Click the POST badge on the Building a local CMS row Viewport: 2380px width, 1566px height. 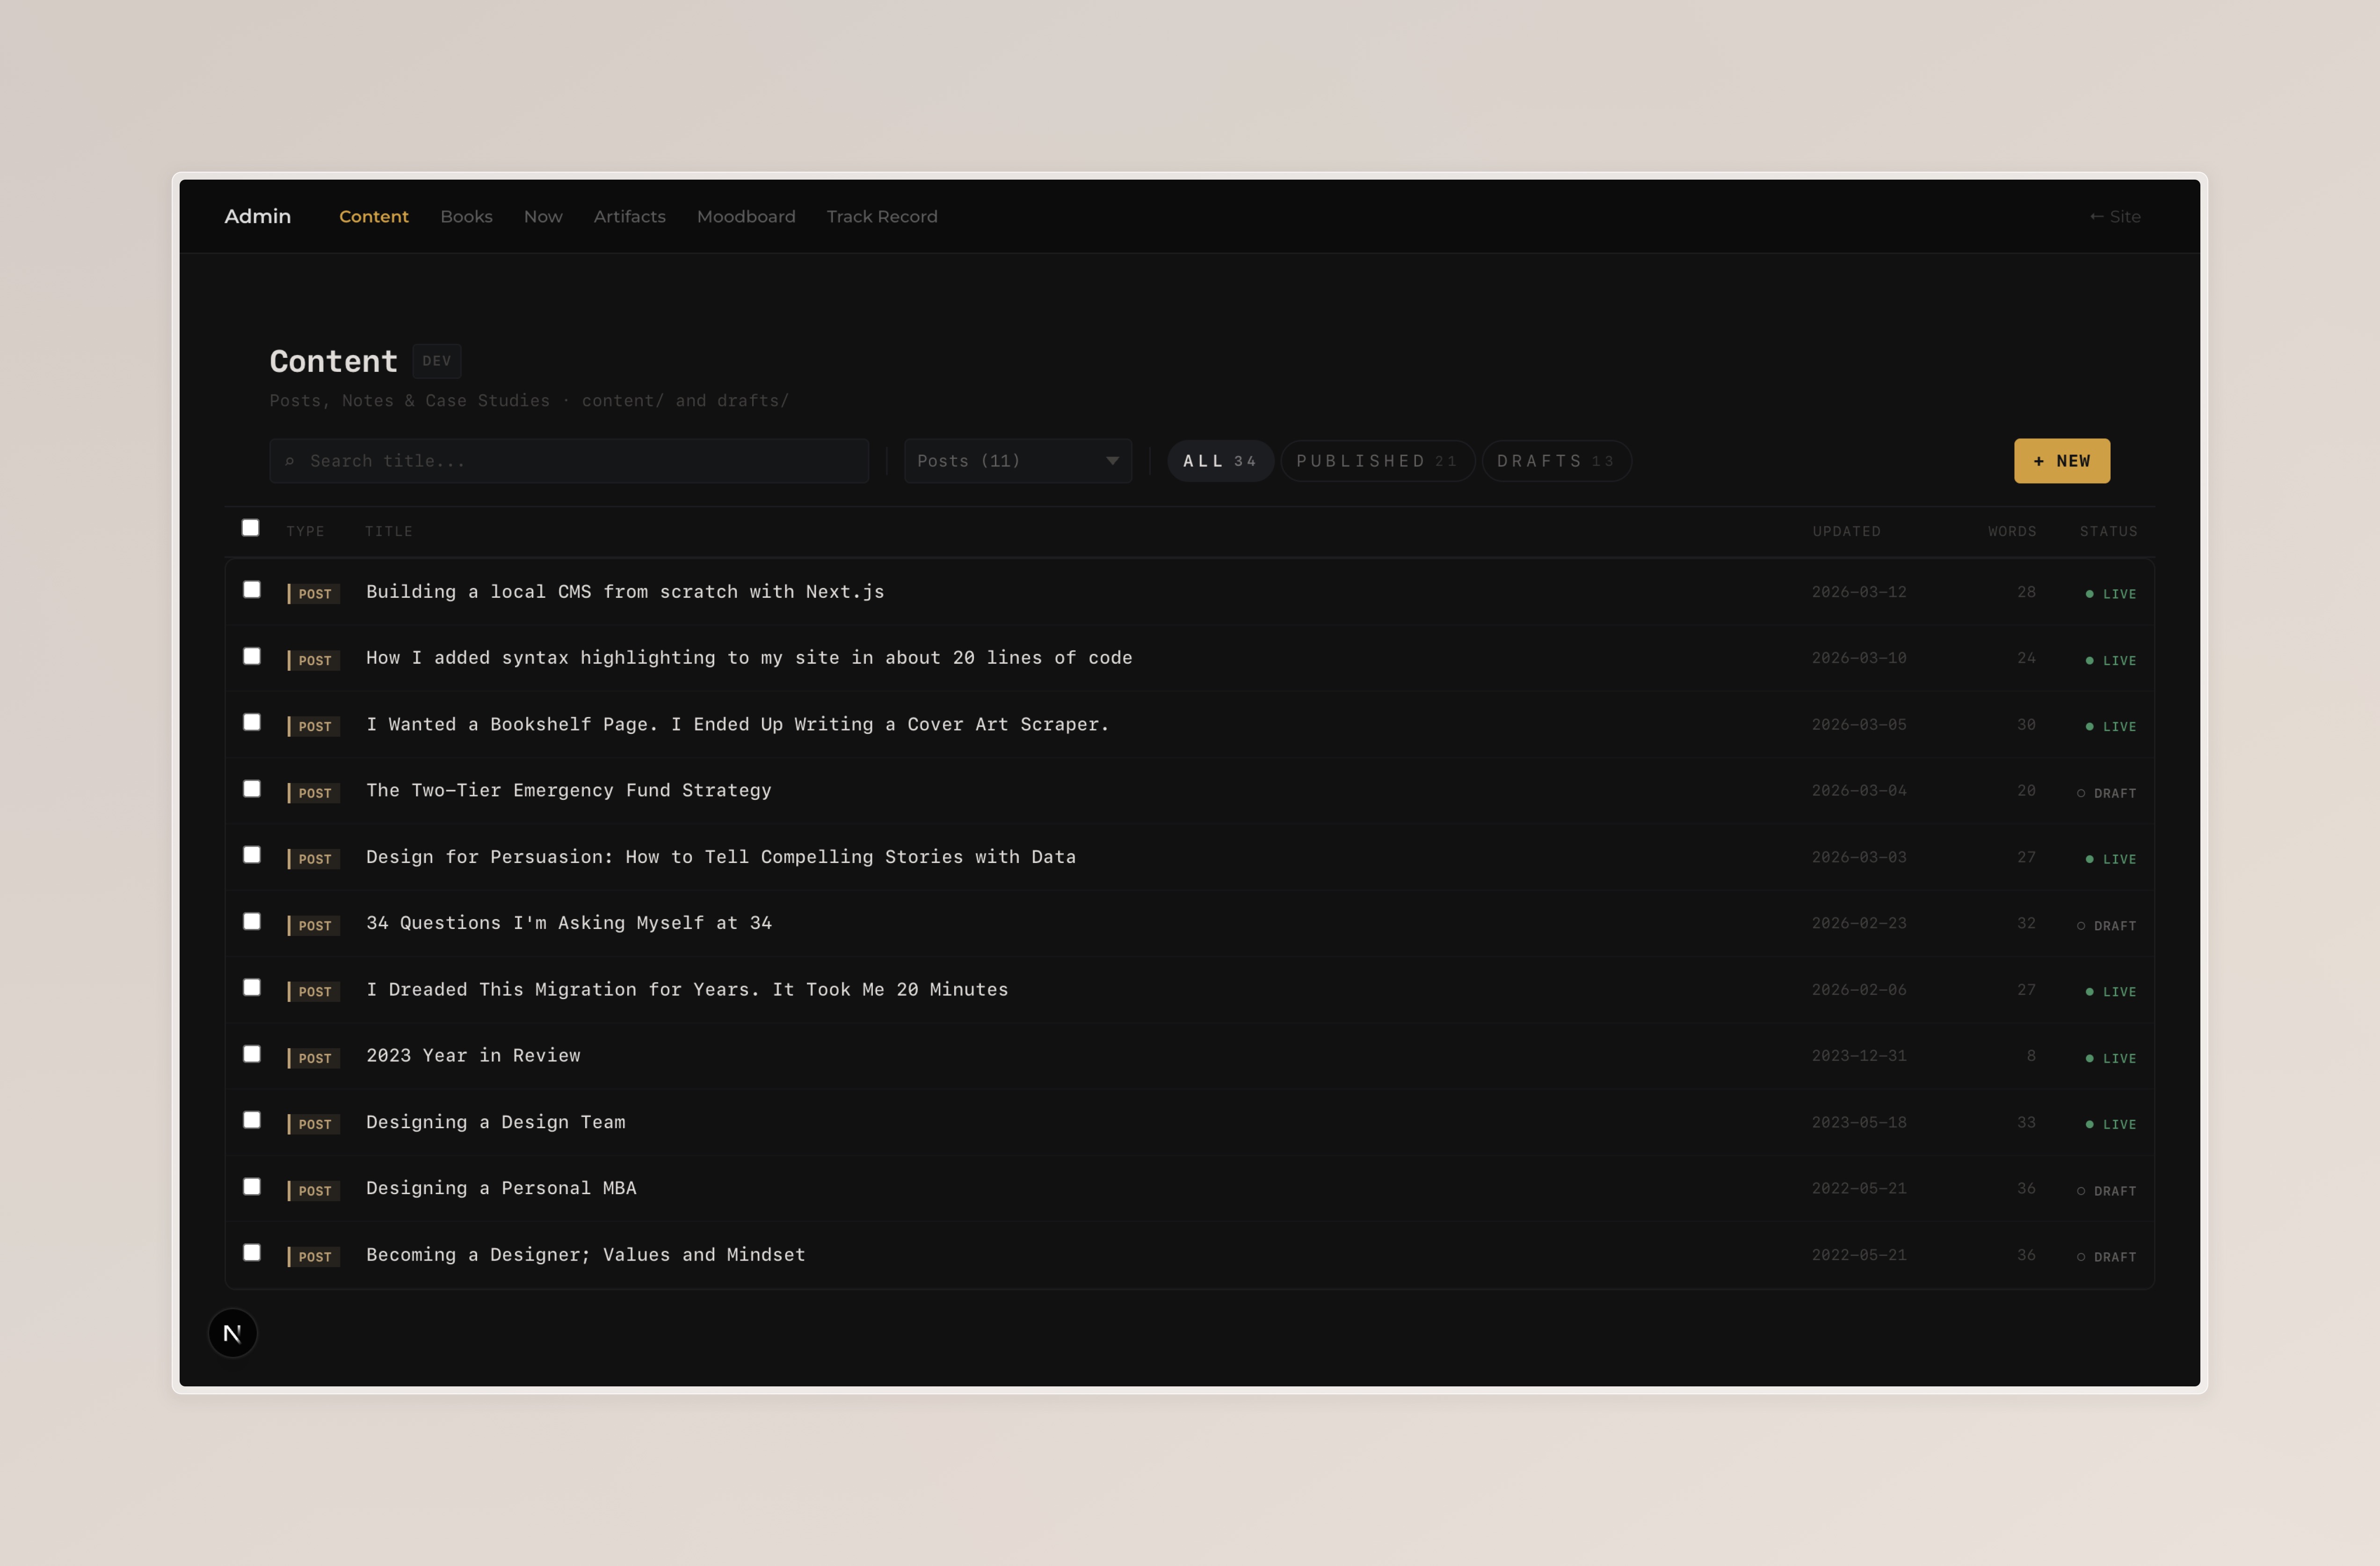tap(314, 594)
